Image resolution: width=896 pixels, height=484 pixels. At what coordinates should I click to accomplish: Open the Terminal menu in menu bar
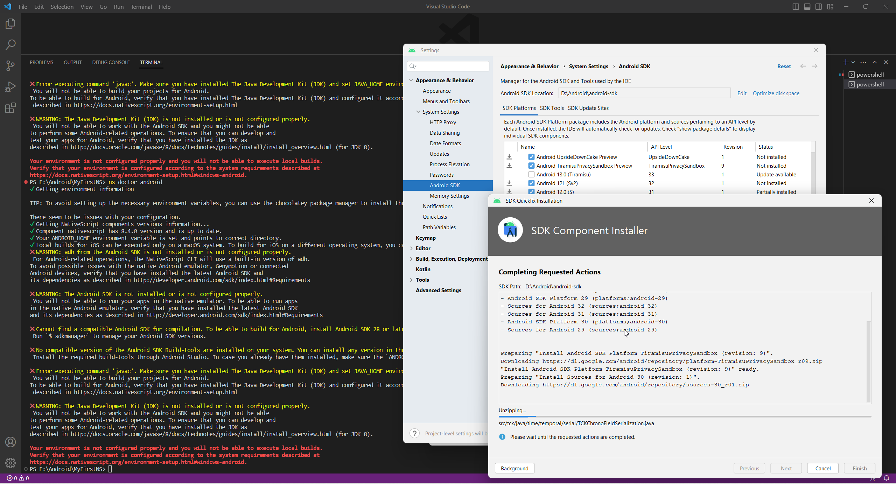tap(141, 7)
